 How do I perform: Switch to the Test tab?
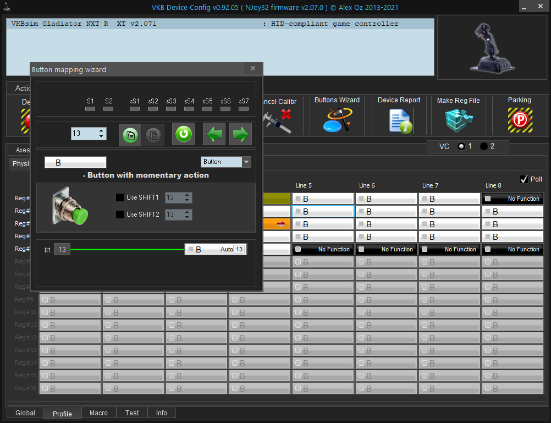[132, 413]
